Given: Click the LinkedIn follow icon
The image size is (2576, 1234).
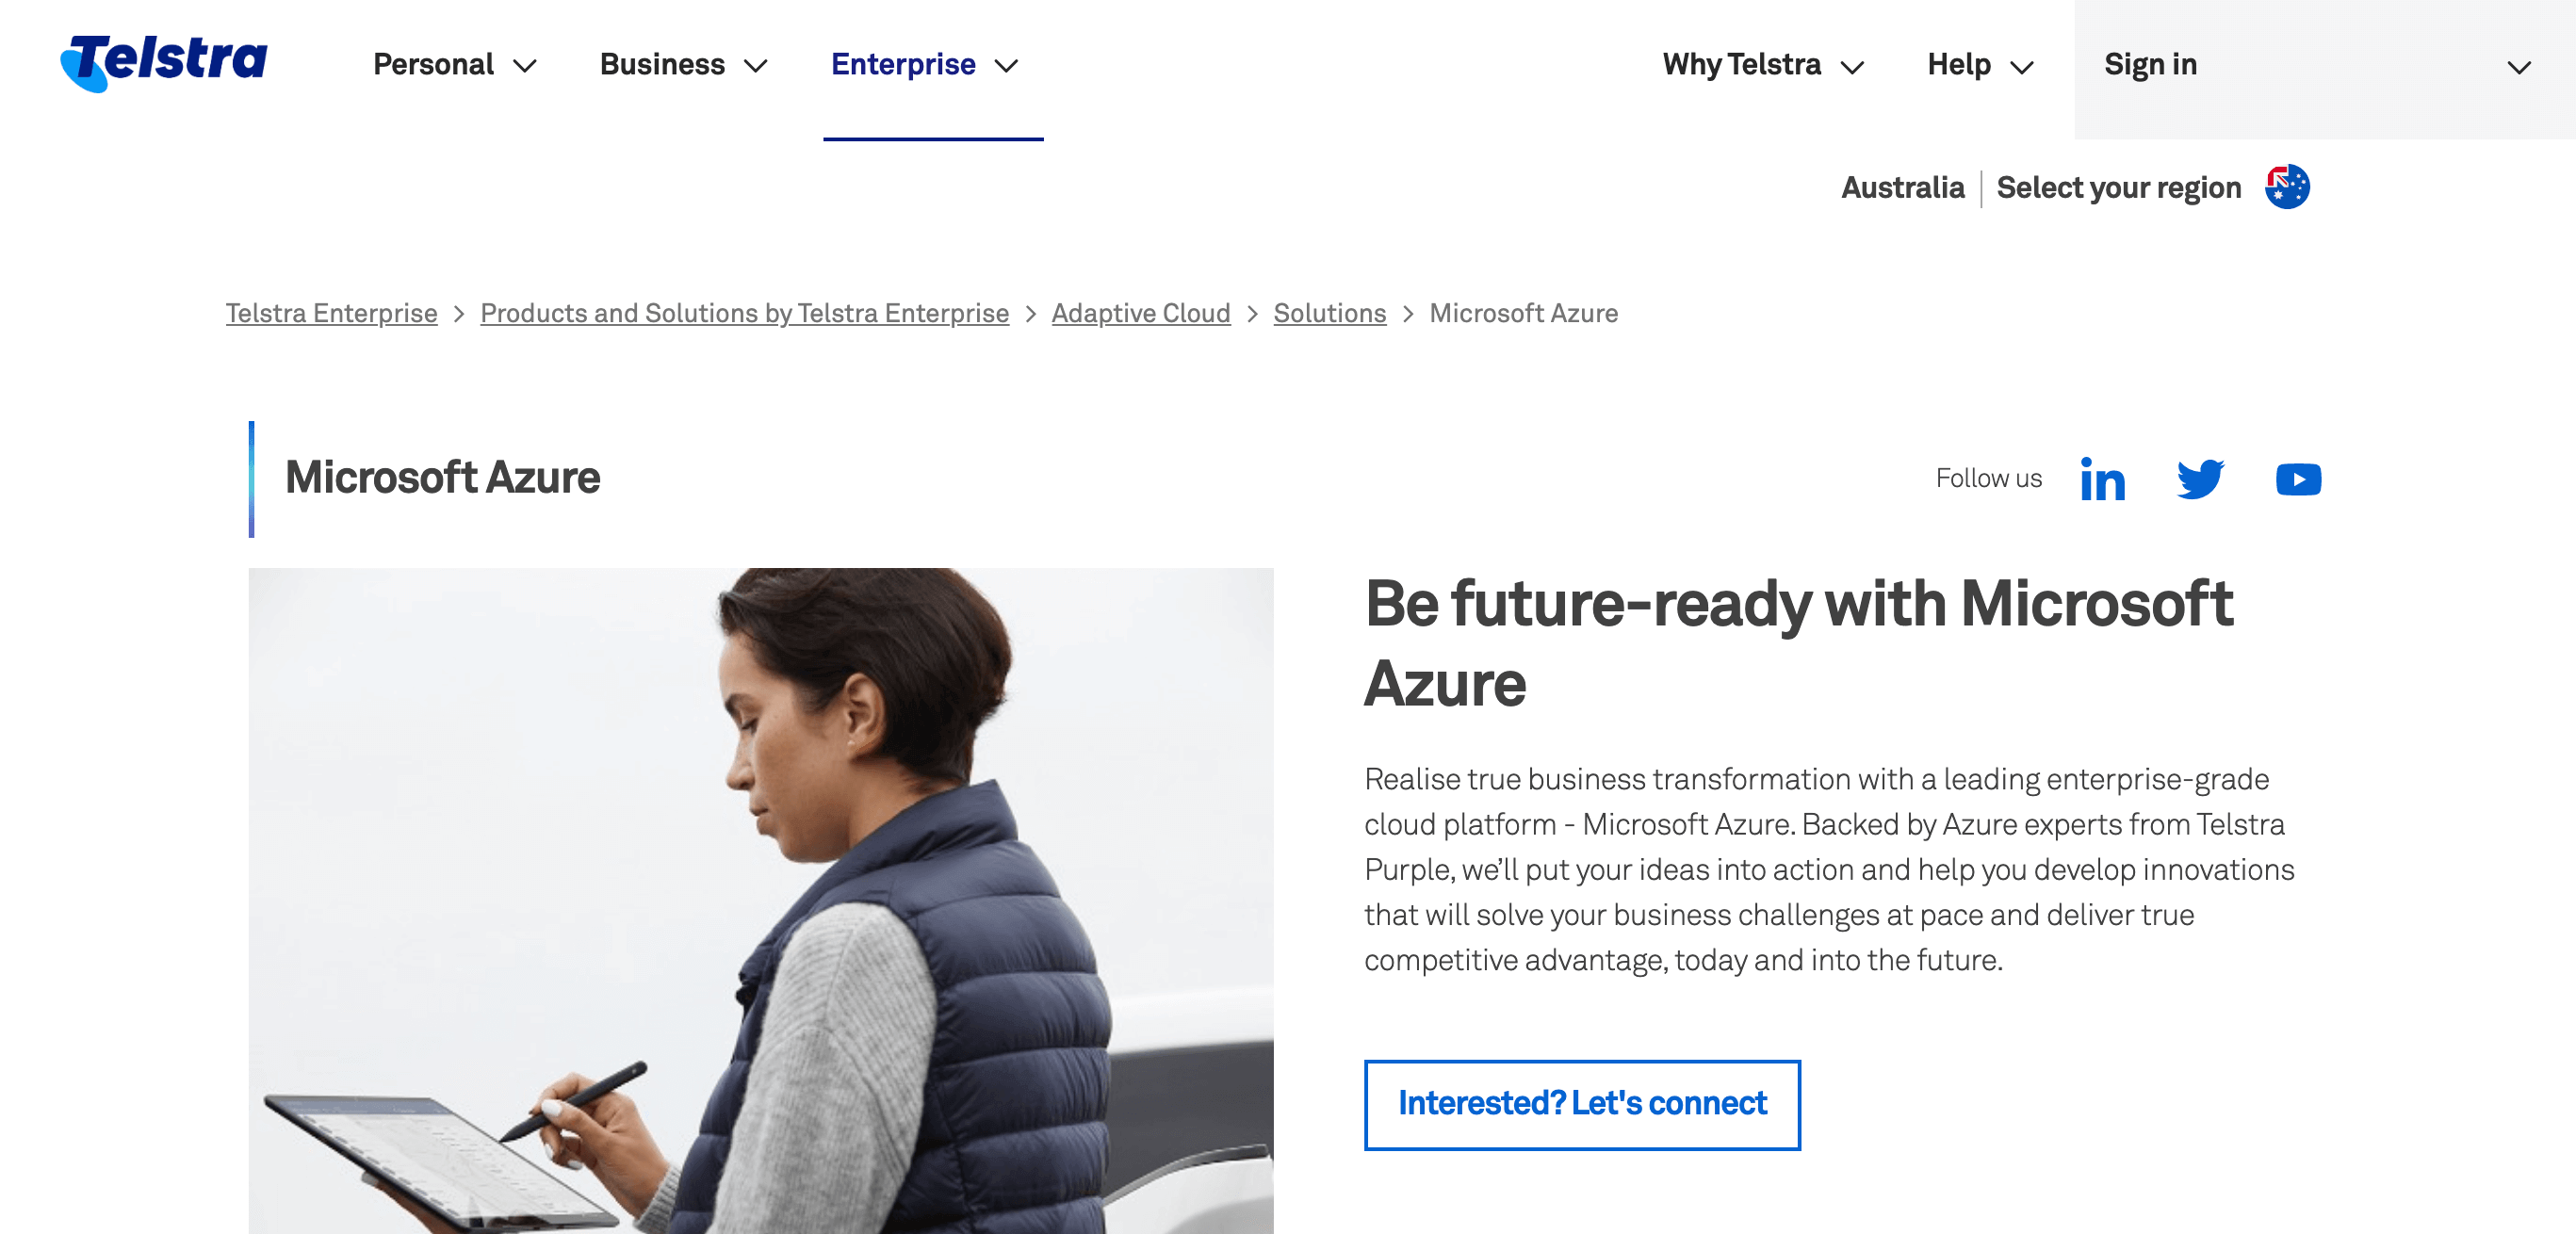Looking at the screenshot, I should pos(2106,479).
